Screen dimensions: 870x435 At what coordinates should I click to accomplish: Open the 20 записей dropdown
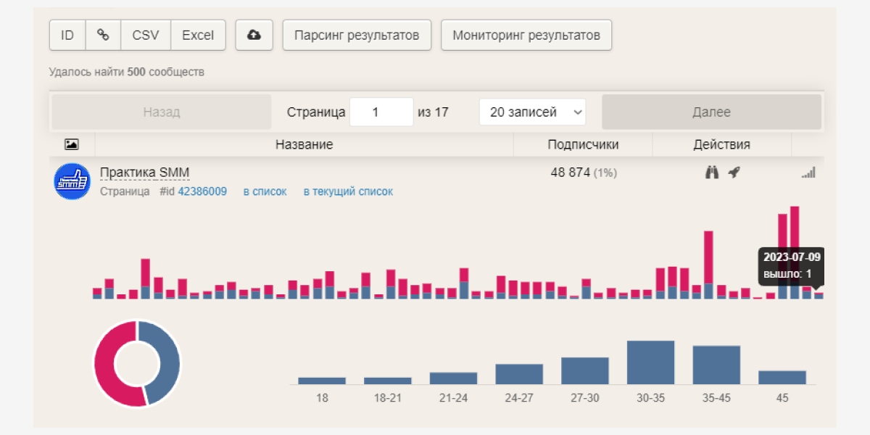[x=532, y=112]
